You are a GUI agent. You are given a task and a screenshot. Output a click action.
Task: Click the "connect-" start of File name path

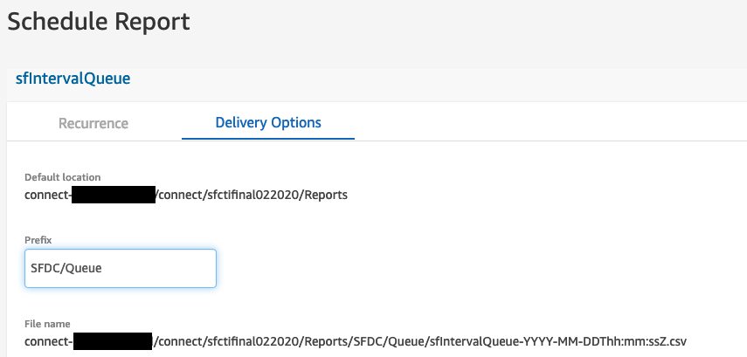click(x=49, y=341)
